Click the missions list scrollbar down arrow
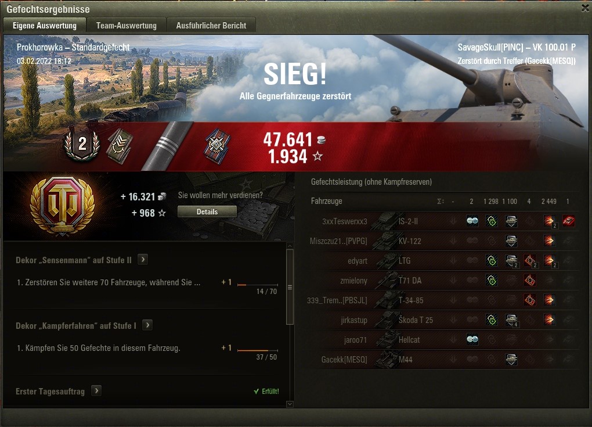Image resolution: width=592 pixels, height=427 pixels. coord(290,404)
